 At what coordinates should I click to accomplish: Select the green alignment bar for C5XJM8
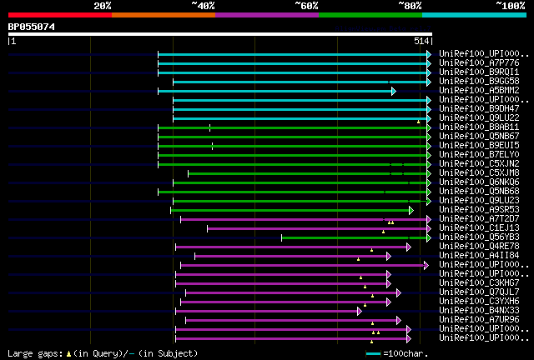pyautogui.click(x=310, y=174)
